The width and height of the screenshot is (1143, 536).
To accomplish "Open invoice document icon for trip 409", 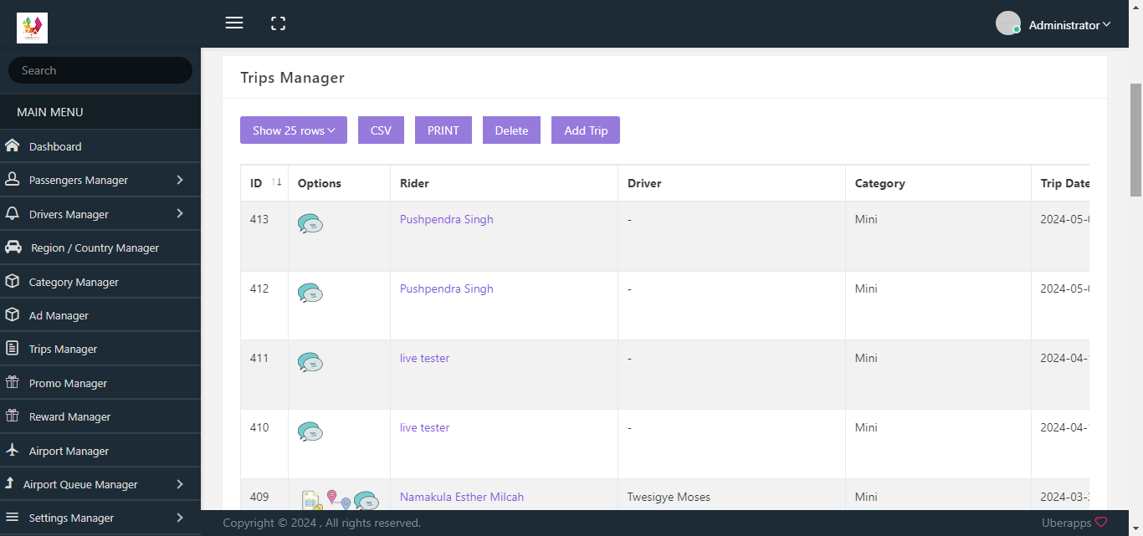I will click(311, 500).
